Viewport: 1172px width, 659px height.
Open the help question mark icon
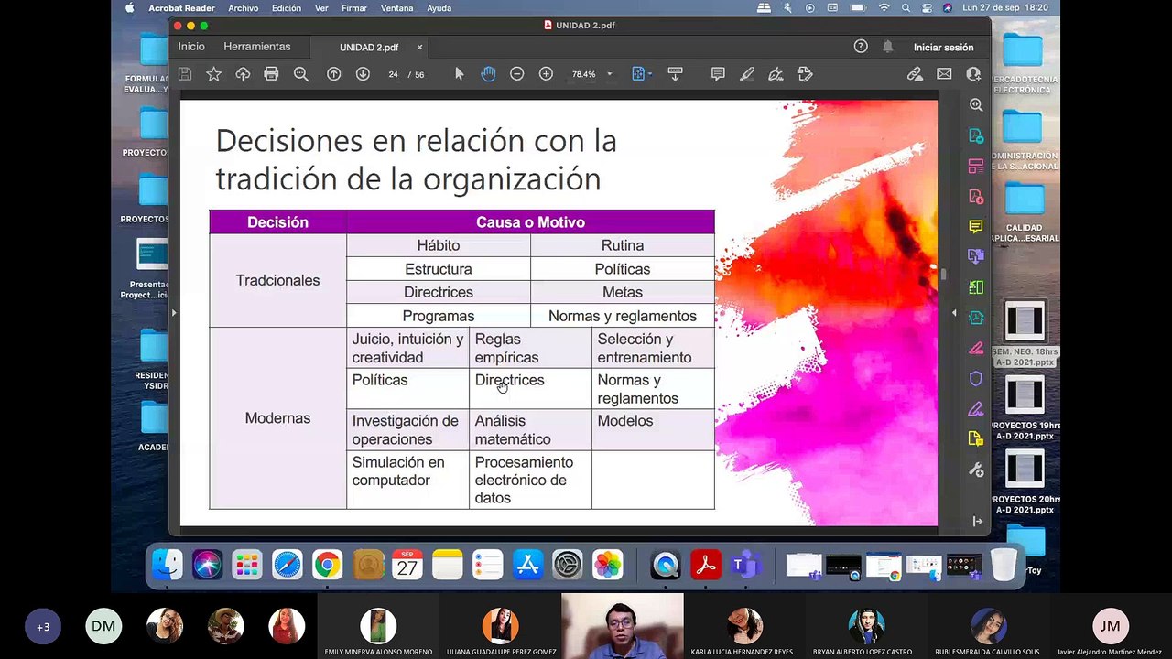pyautogui.click(x=861, y=47)
